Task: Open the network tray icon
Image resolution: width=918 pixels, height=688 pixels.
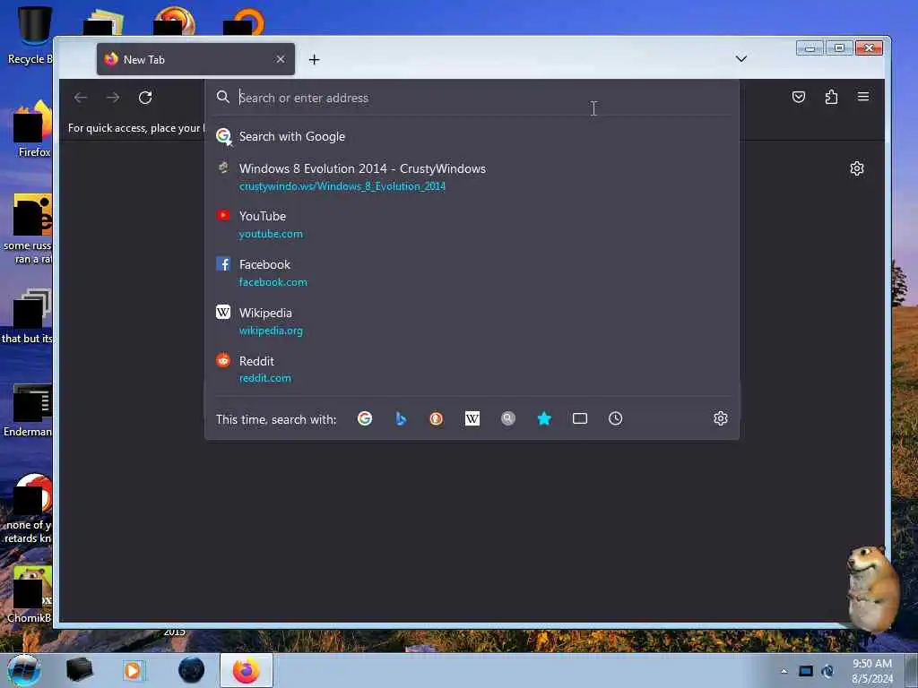Action: click(x=806, y=671)
